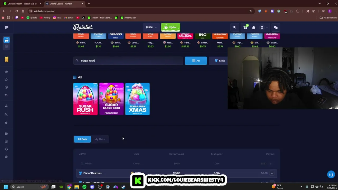Open the Sugar Rush 1000 game thumbnail
The width and height of the screenshot is (338, 190).
click(111, 99)
